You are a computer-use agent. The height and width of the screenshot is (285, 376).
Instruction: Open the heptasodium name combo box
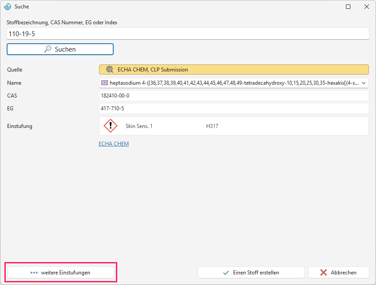click(x=234, y=83)
